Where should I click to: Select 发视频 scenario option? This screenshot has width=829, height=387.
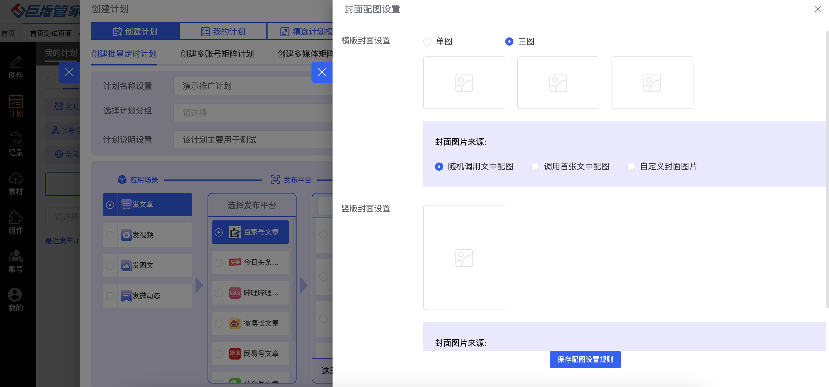tap(148, 235)
